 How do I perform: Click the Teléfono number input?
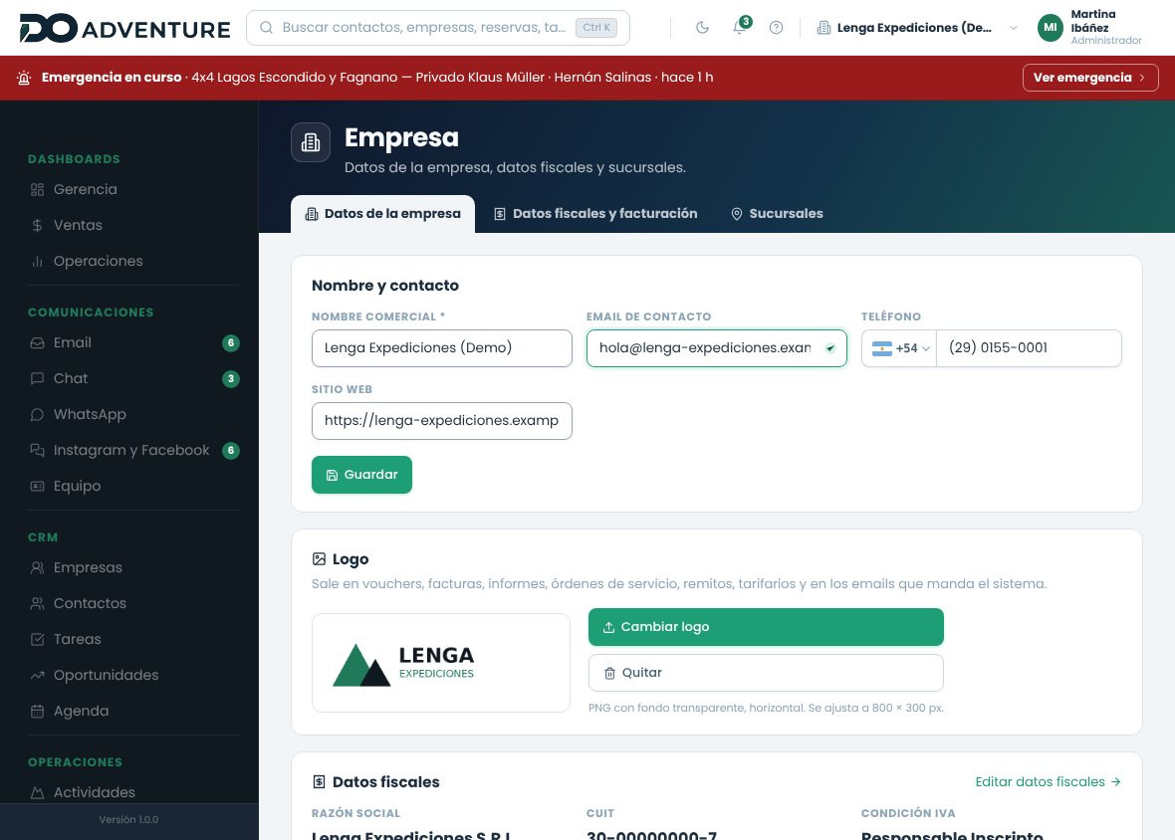pyautogui.click(x=1029, y=349)
